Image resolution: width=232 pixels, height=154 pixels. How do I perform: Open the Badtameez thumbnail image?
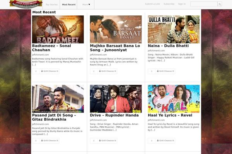tap(58, 29)
